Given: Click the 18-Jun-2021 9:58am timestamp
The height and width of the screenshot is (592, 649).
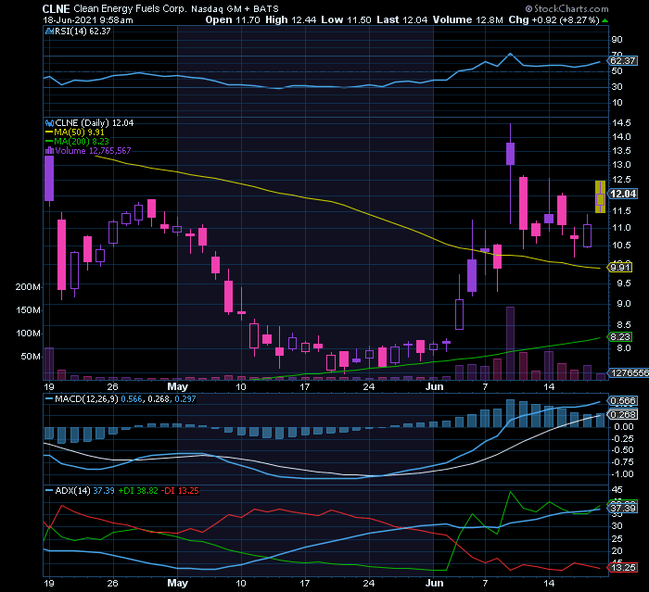Looking at the screenshot, I should 88,19.
